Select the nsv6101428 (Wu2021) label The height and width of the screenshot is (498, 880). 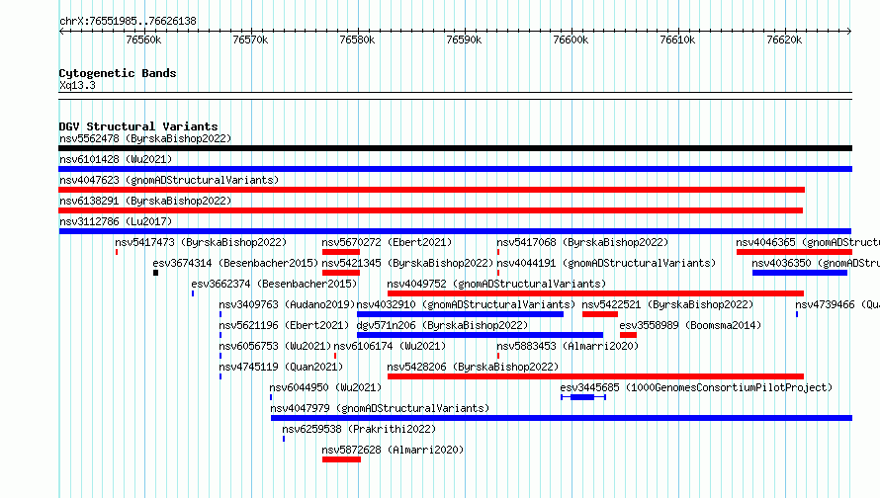(x=116, y=159)
